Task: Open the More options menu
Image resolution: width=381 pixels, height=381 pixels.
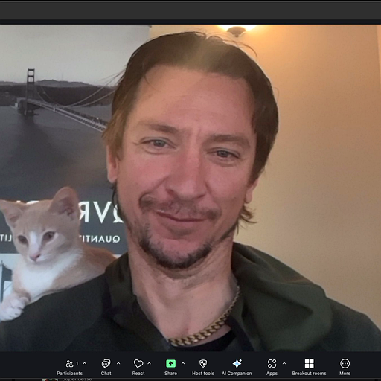Action: 345,368
